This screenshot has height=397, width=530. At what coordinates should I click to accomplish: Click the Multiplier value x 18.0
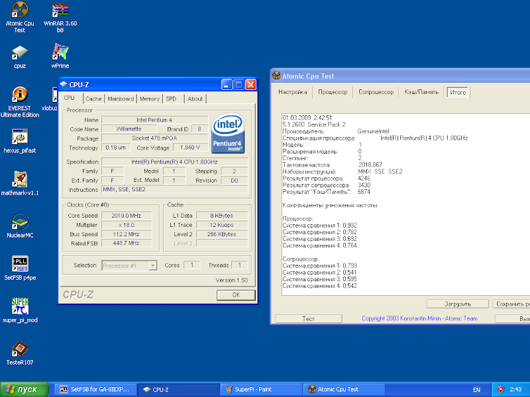127,225
